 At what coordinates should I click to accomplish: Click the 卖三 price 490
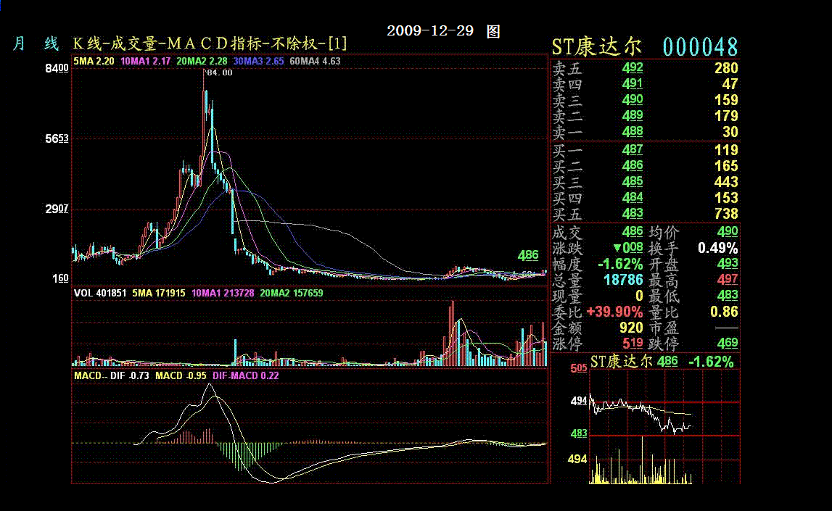tap(633, 100)
